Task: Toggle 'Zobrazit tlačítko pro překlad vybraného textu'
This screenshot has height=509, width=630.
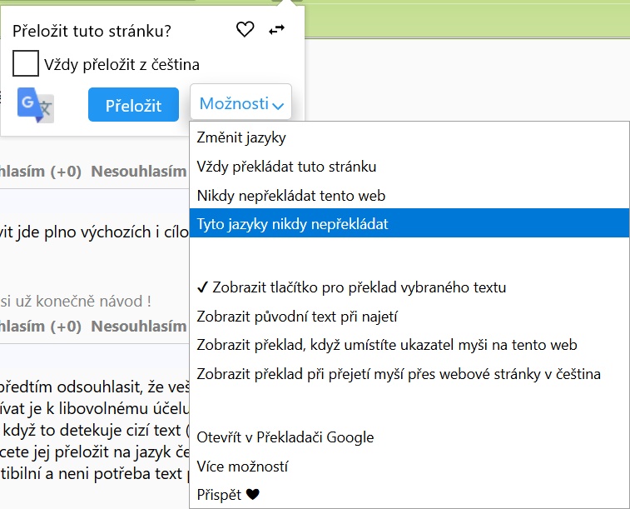Action: (x=351, y=287)
